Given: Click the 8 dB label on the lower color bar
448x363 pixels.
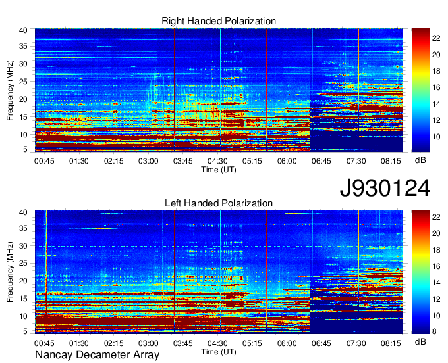Looking at the screenshot, I should click(x=434, y=331).
